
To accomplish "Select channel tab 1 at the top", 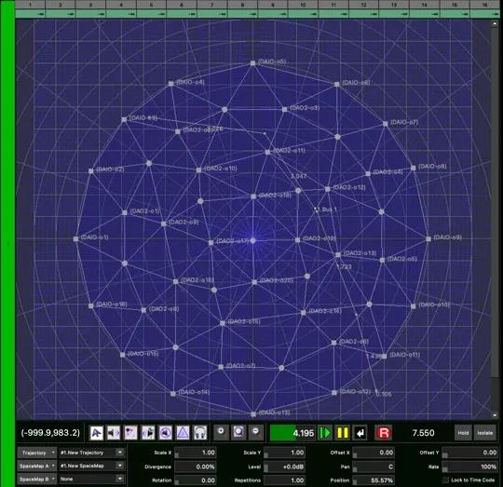I will pyautogui.click(x=31, y=5).
